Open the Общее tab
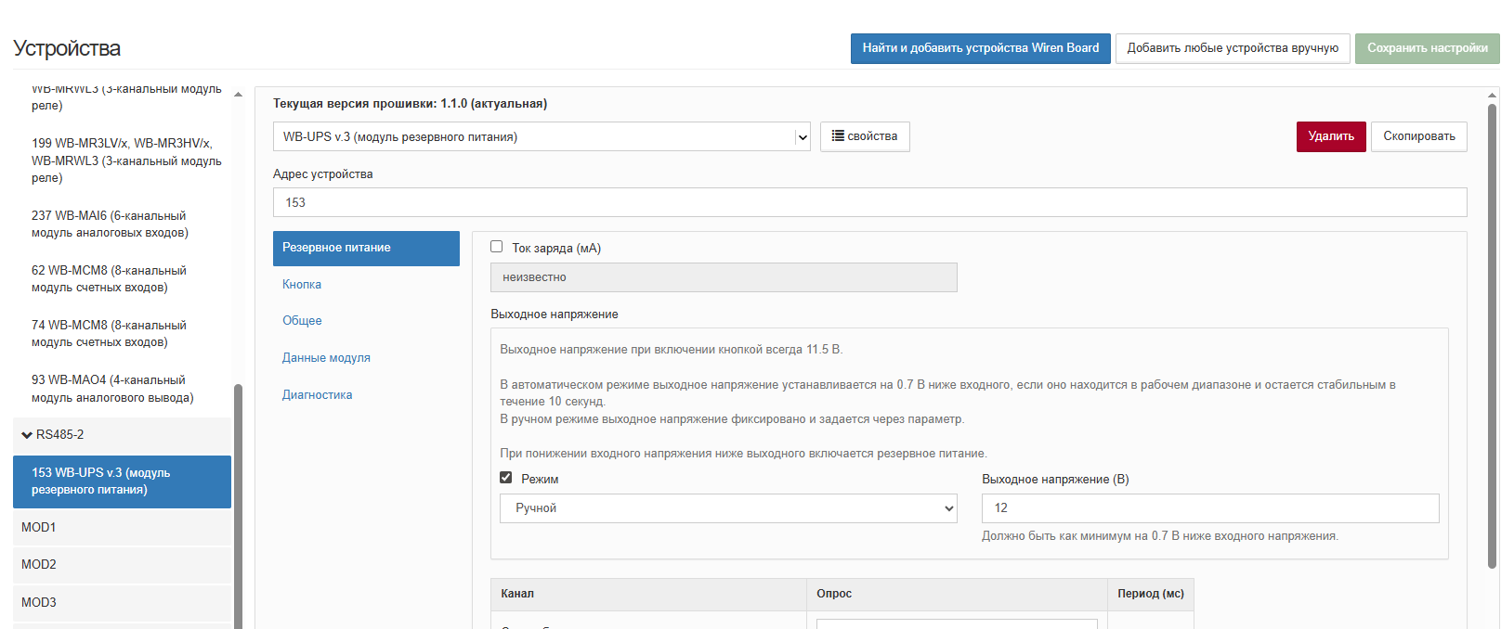1501x629 pixels. pos(302,321)
